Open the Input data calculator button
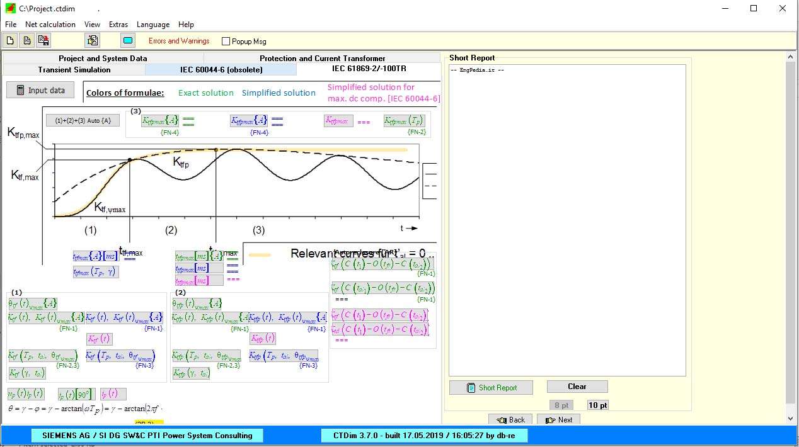 [x=40, y=90]
